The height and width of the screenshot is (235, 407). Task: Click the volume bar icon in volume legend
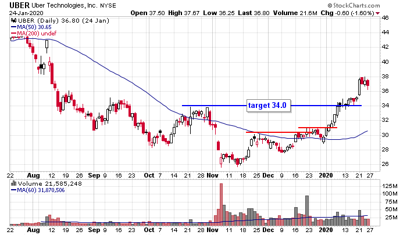pos(13,184)
